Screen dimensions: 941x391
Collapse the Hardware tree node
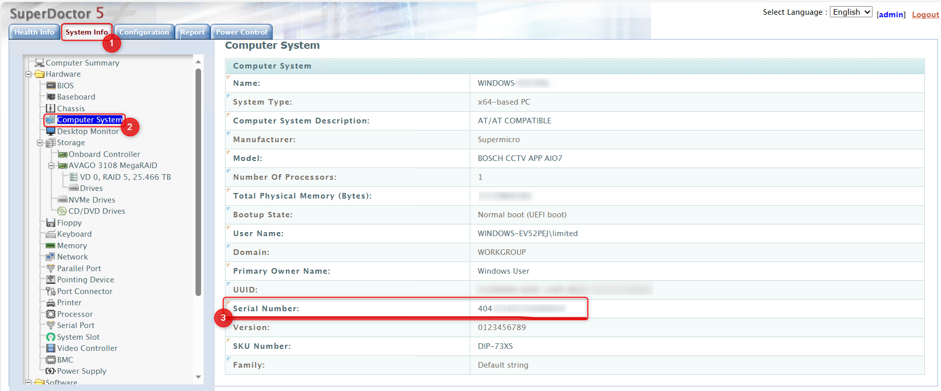pyautogui.click(x=28, y=74)
